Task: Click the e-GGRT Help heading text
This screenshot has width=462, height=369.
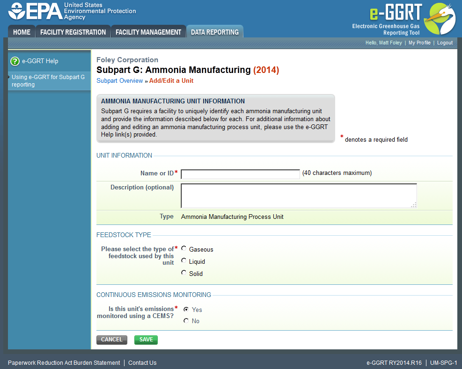Action: click(x=40, y=61)
